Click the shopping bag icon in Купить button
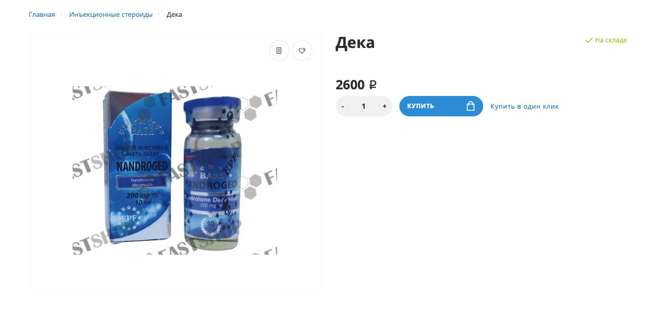This screenshot has height=317, width=655. tap(471, 106)
